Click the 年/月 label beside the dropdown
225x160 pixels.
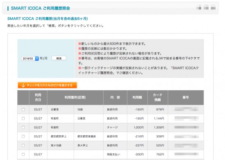tap(44, 58)
